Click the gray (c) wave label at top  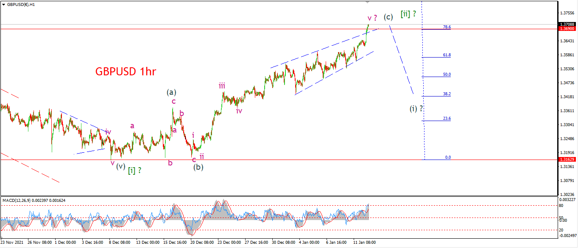click(388, 17)
